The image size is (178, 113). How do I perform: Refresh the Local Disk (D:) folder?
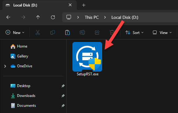[x=53, y=17]
